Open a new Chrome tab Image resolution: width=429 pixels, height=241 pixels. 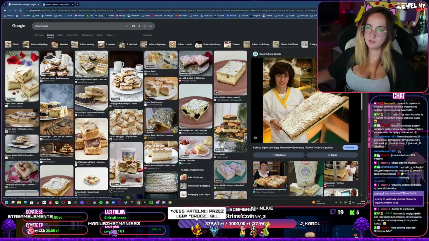pos(77,4)
